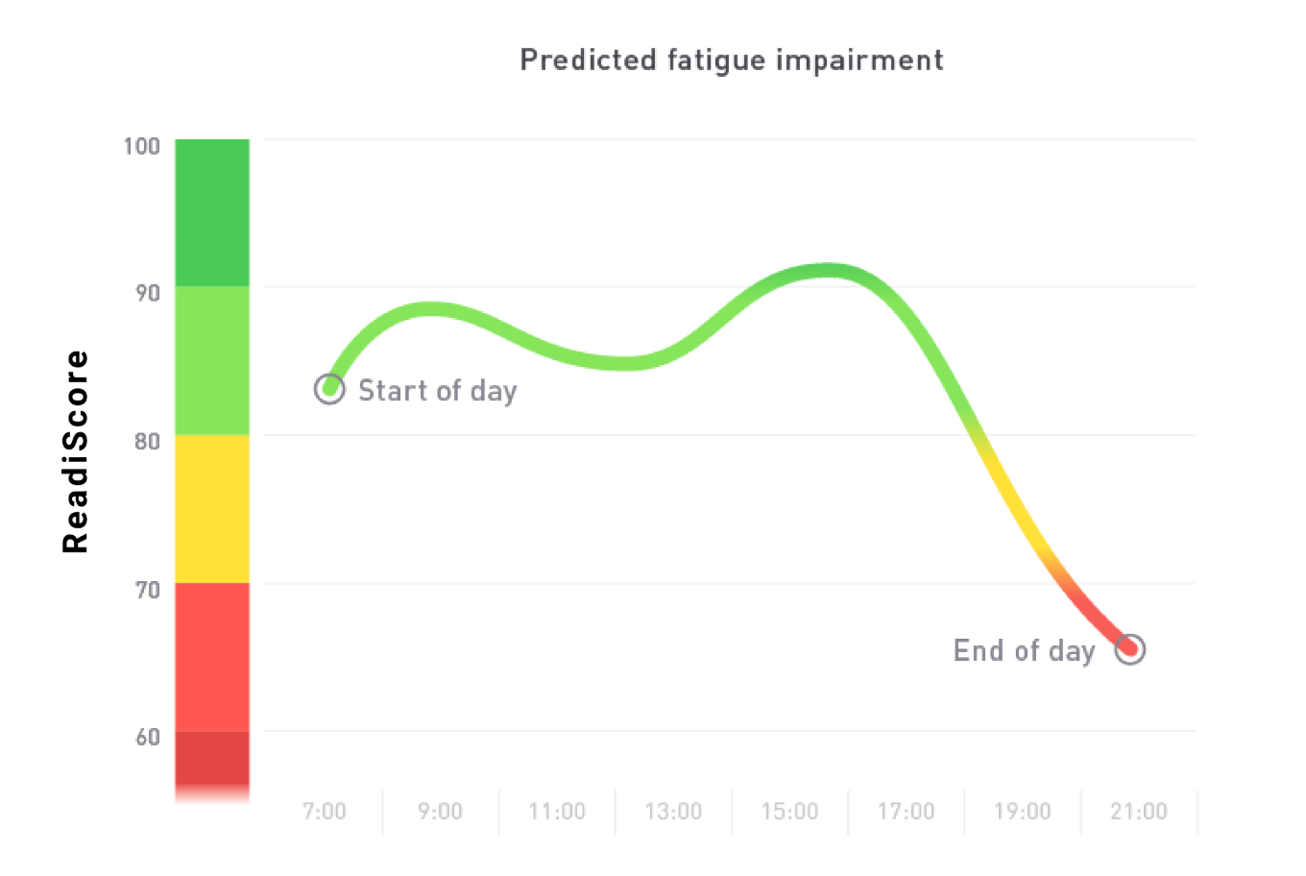
Task: Click the Predicted fatigue impairment title
Action: click(732, 61)
